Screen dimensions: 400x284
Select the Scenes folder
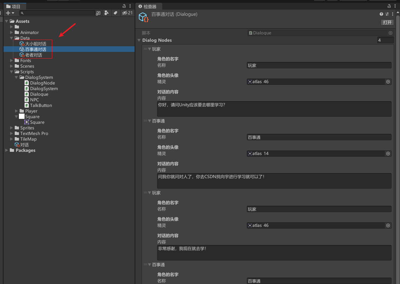(x=27, y=66)
